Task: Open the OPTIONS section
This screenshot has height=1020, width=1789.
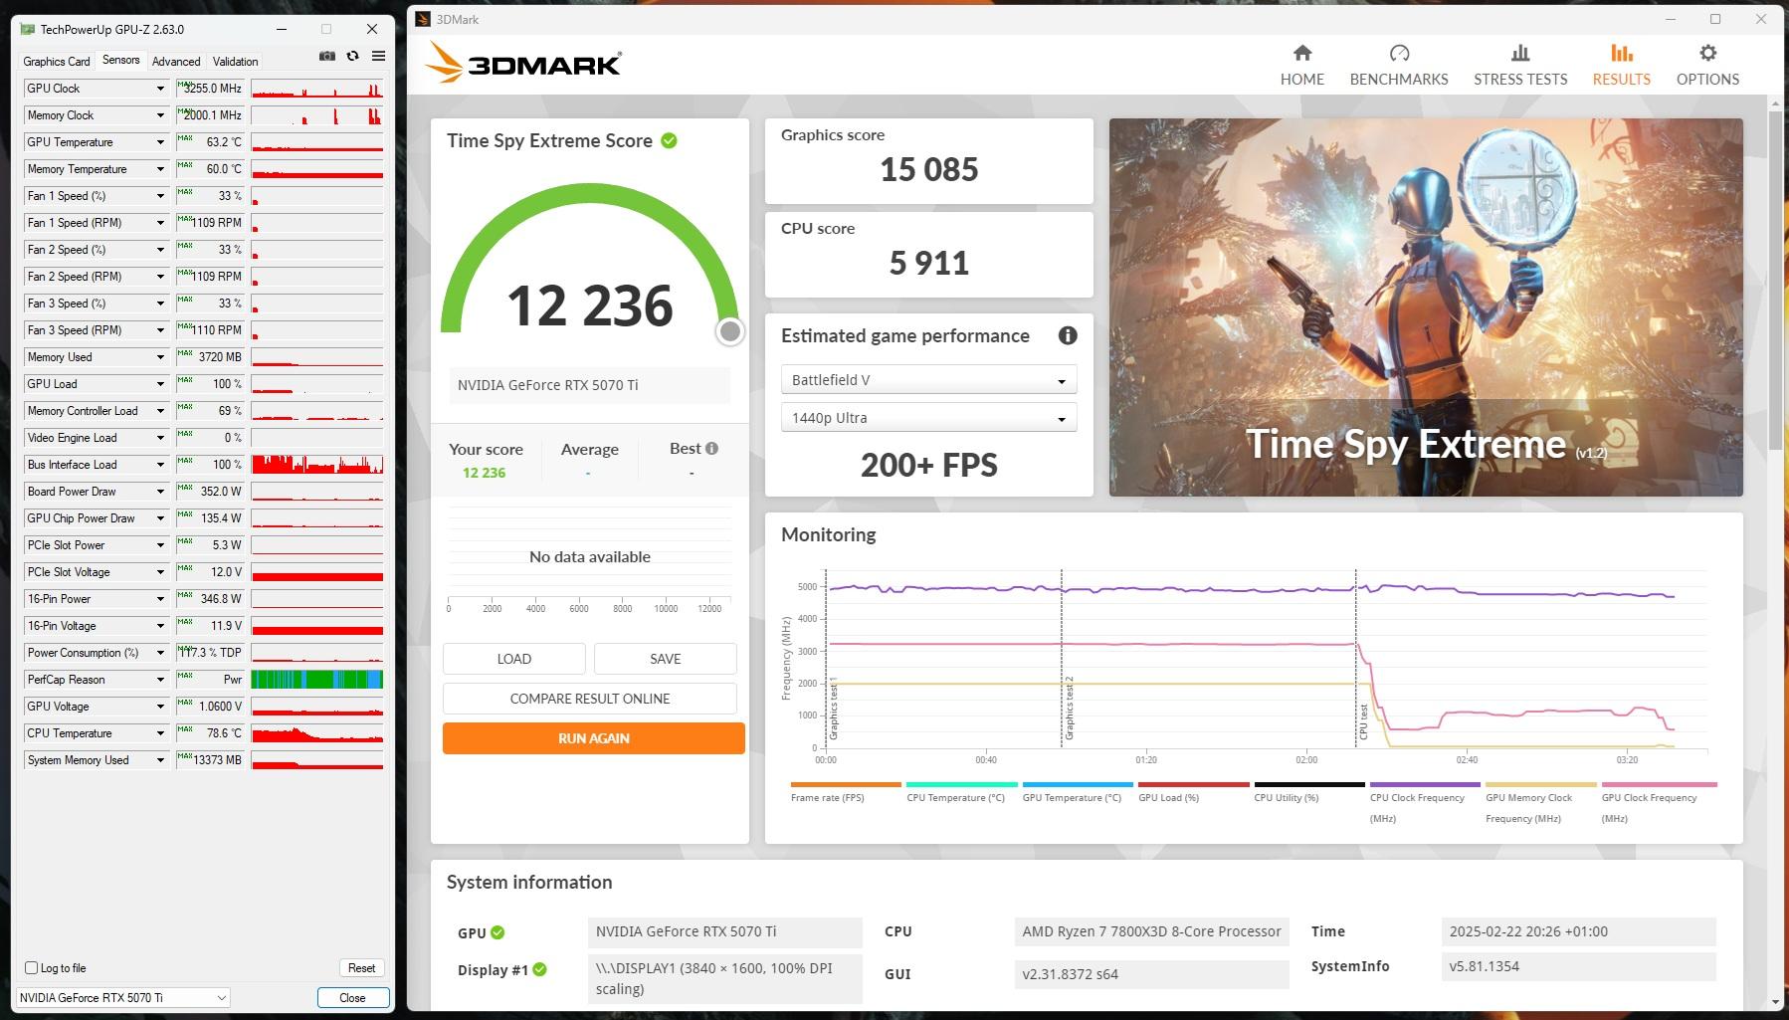Action: (1707, 66)
